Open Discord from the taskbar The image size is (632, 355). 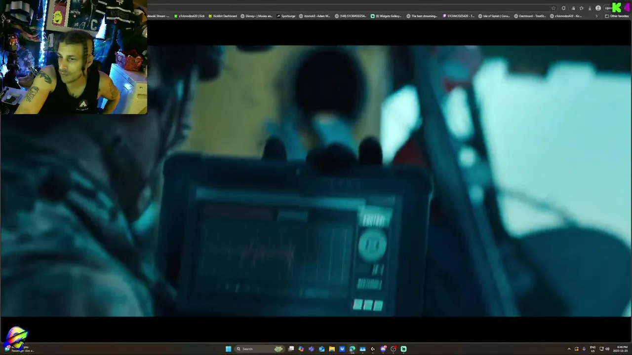383,349
